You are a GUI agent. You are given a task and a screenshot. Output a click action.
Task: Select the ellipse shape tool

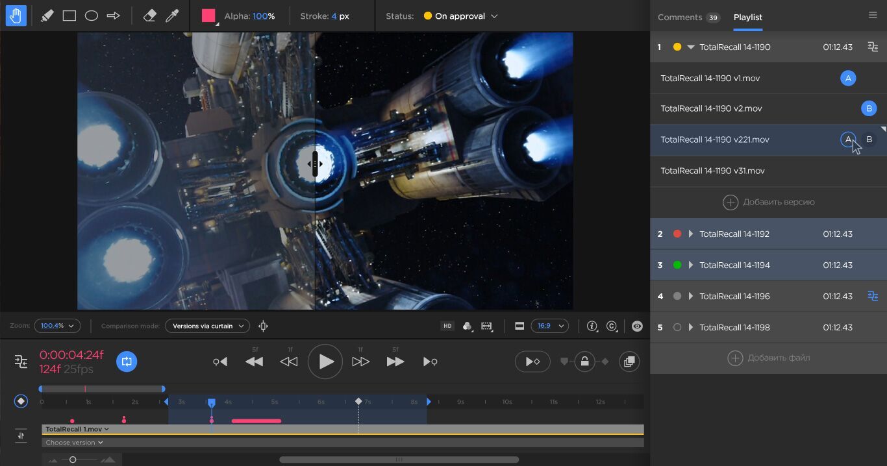pos(92,16)
